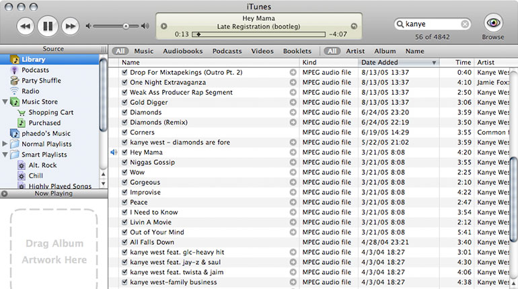This screenshot has height=289, width=518.
Task: Uncheck the Gold Digger checkbox
Action: tap(124, 102)
